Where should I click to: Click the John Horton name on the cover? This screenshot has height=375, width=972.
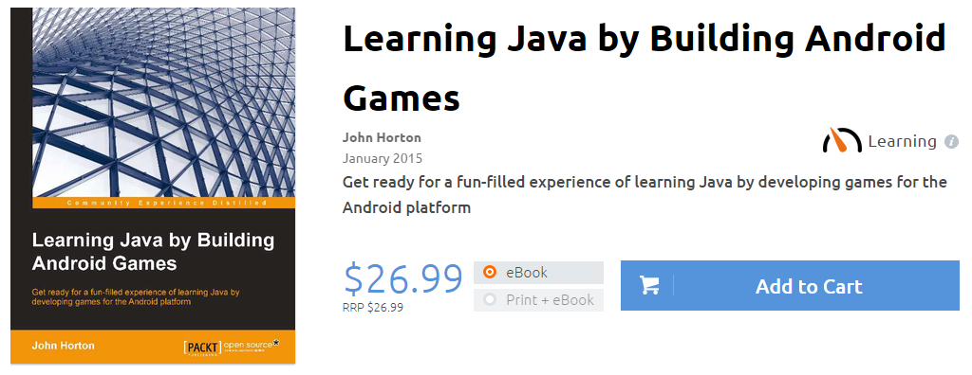(x=64, y=346)
